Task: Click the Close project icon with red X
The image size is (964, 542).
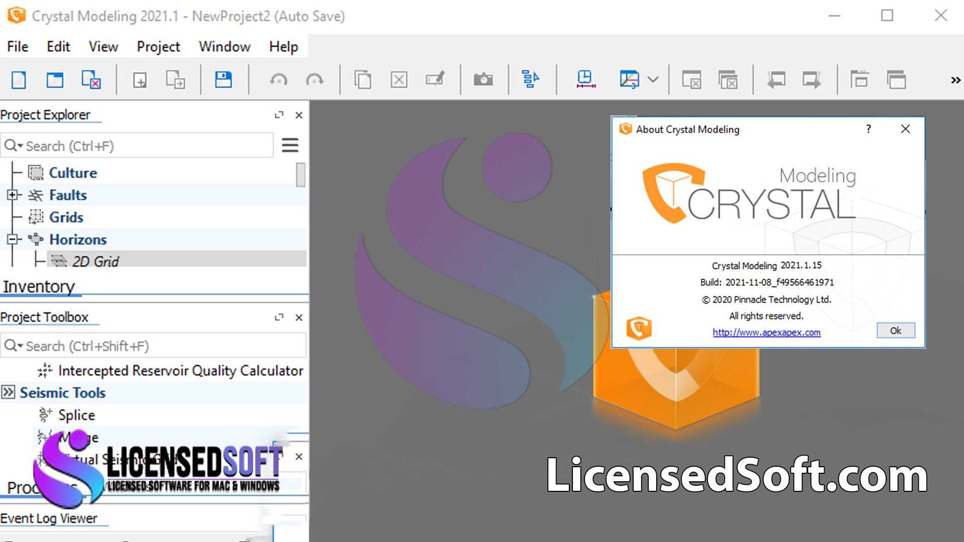Action: pos(91,79)
